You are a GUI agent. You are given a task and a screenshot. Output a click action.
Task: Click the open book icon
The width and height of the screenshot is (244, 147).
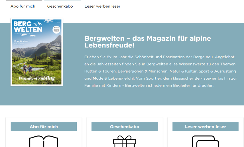tap(44, 141)
